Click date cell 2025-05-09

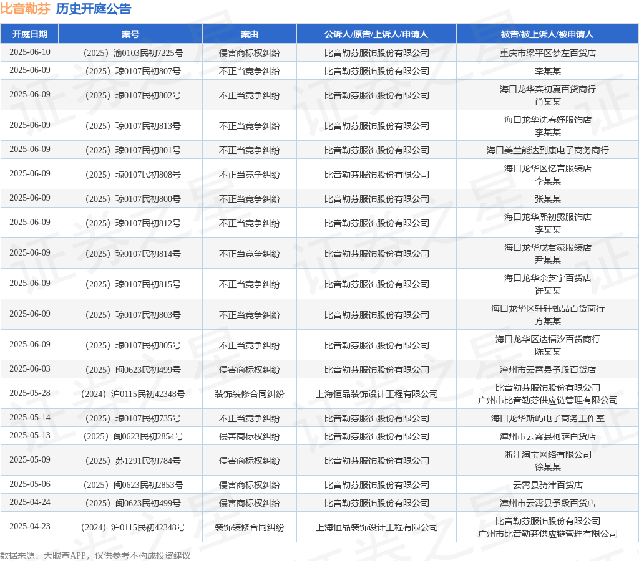pos(30,459)
